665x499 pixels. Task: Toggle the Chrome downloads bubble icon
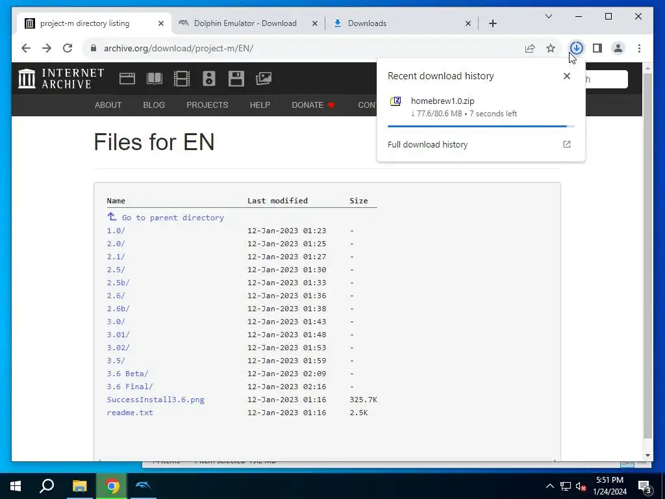[577, 48]
